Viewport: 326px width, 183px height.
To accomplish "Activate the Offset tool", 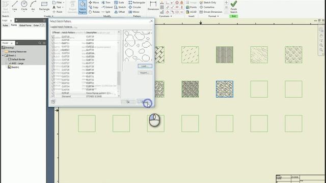I will point(120,12).
